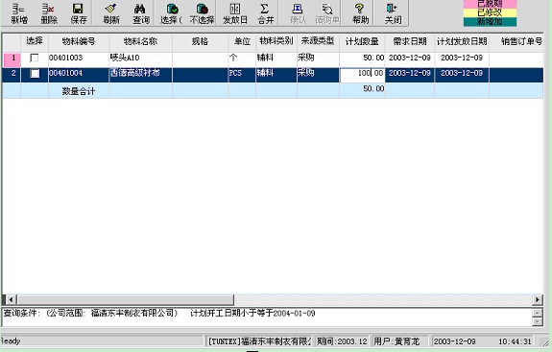Click the pink 已脱期 legend swatch
552x352 pixels.
490,4
